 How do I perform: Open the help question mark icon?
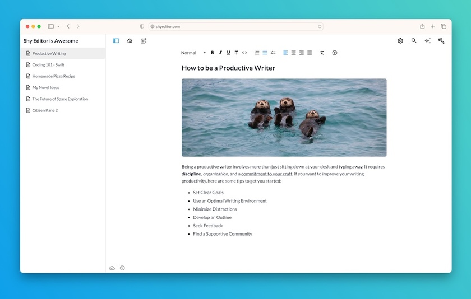tap(122, 268)
